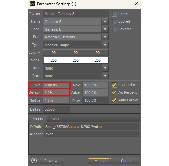Expand the Label dropdown arrow
The image size is (169, 166).
[105, 29]
